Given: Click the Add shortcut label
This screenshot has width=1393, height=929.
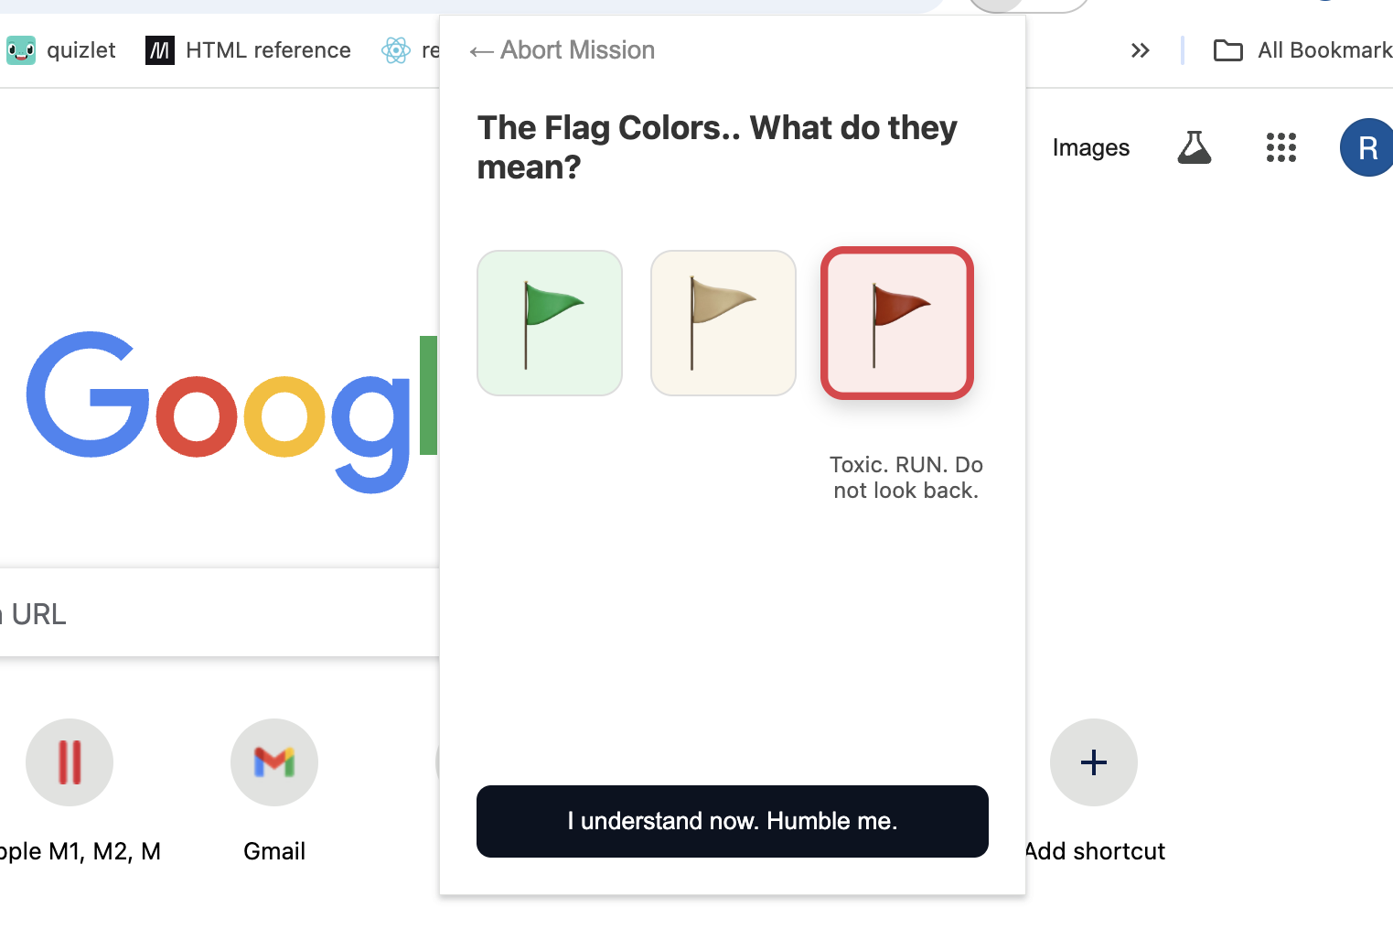Looking at the screenshot, I should (1095, 851).
